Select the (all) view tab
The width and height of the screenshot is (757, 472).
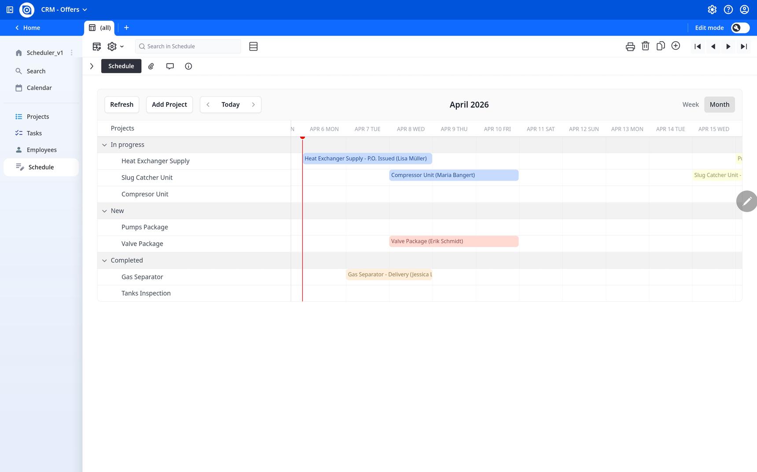100,28
